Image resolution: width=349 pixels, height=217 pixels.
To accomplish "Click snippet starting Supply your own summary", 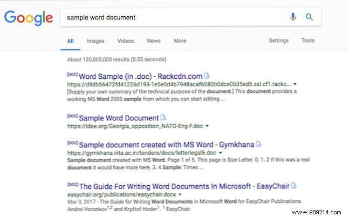I will tap(182, 95).
